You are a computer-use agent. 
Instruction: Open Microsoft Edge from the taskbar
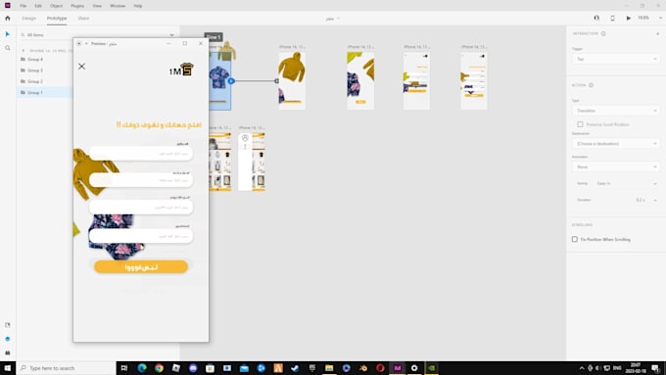[142, 368]
